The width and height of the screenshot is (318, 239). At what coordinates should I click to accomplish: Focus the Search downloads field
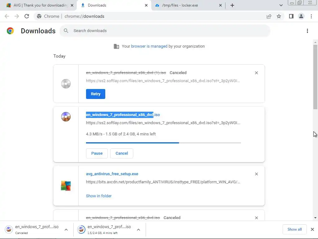coord(168,31)
